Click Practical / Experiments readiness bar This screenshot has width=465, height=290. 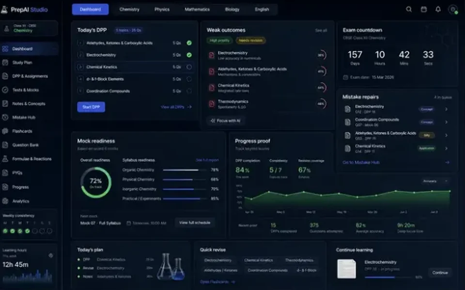[185, 199]
